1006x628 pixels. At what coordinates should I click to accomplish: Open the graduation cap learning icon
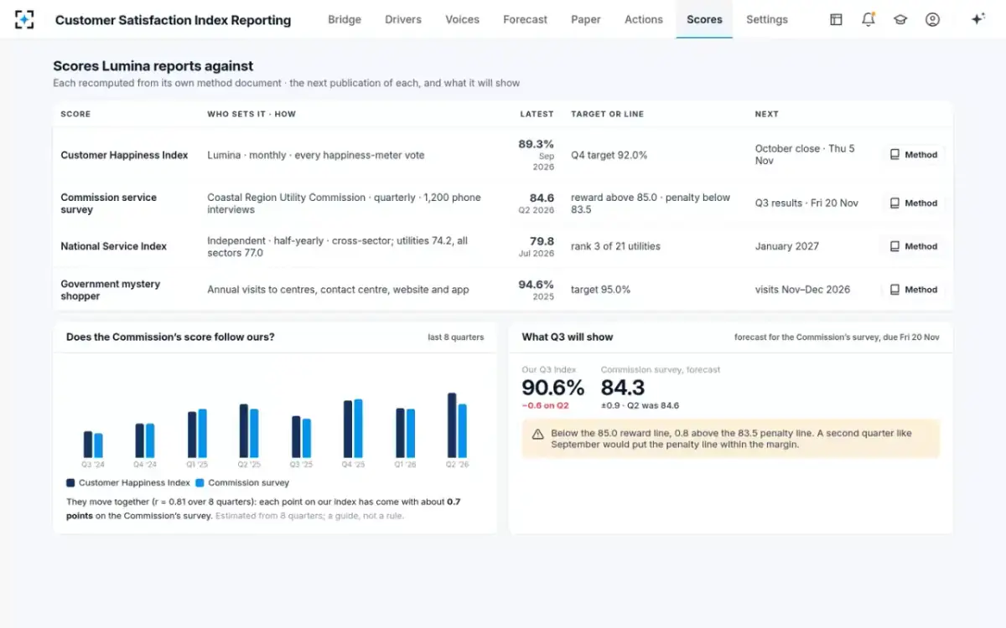click(x=900, y=19)
